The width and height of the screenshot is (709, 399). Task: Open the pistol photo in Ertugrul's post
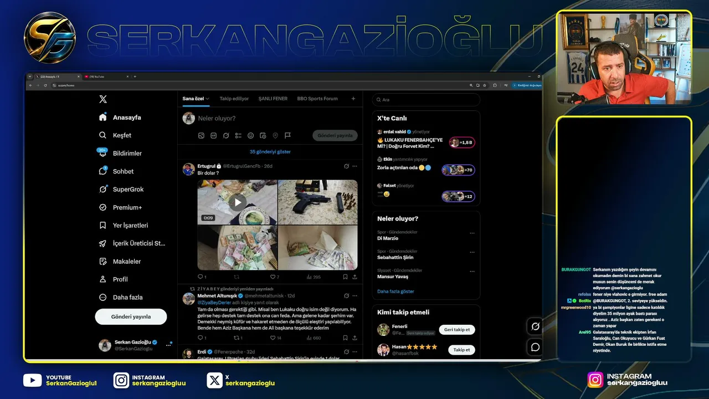(x=317, y=202)
